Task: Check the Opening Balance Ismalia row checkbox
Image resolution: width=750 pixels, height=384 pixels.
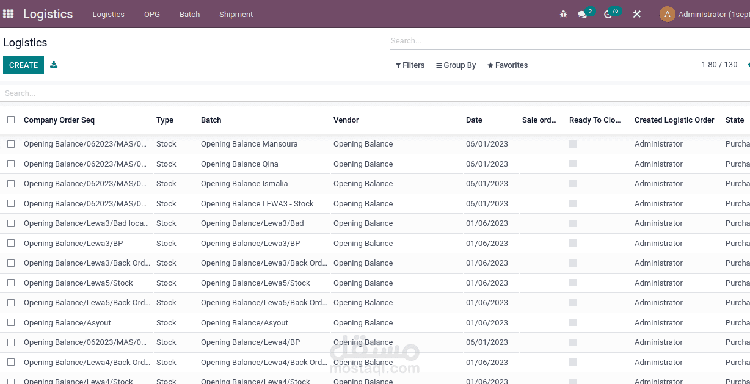Action: 11,184
